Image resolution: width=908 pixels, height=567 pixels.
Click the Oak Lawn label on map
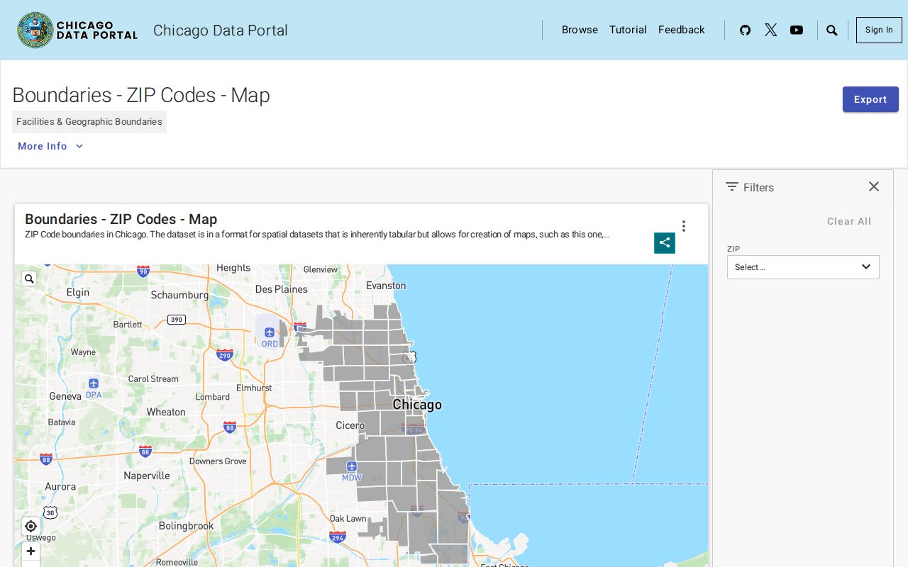click(x=348, y=518)
